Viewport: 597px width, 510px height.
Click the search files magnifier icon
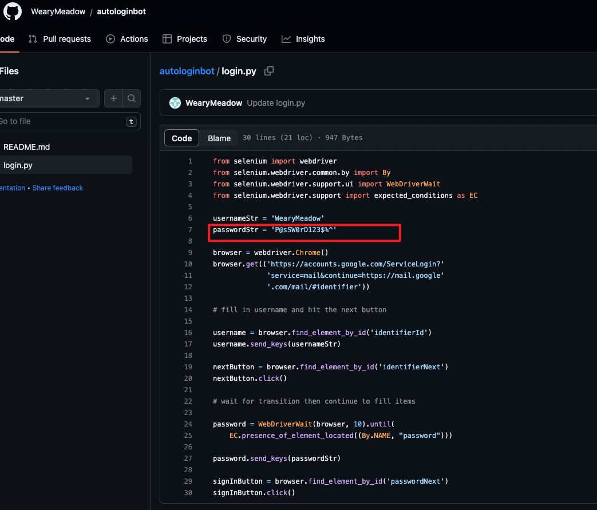[x=132, y=98]
